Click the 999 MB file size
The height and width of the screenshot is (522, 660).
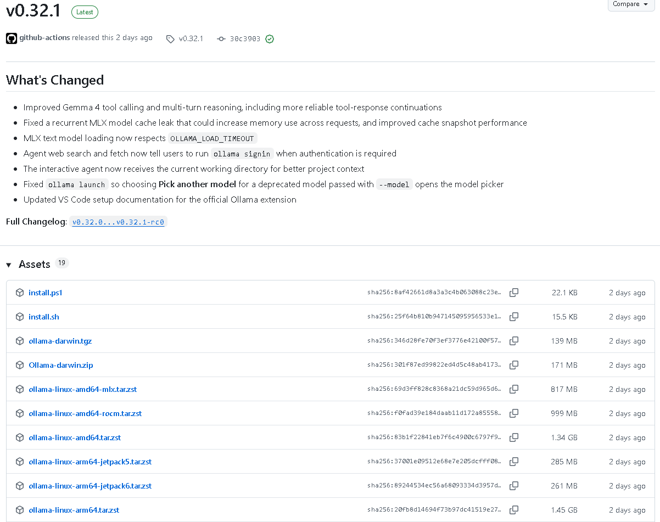click(x=564, y=413)
